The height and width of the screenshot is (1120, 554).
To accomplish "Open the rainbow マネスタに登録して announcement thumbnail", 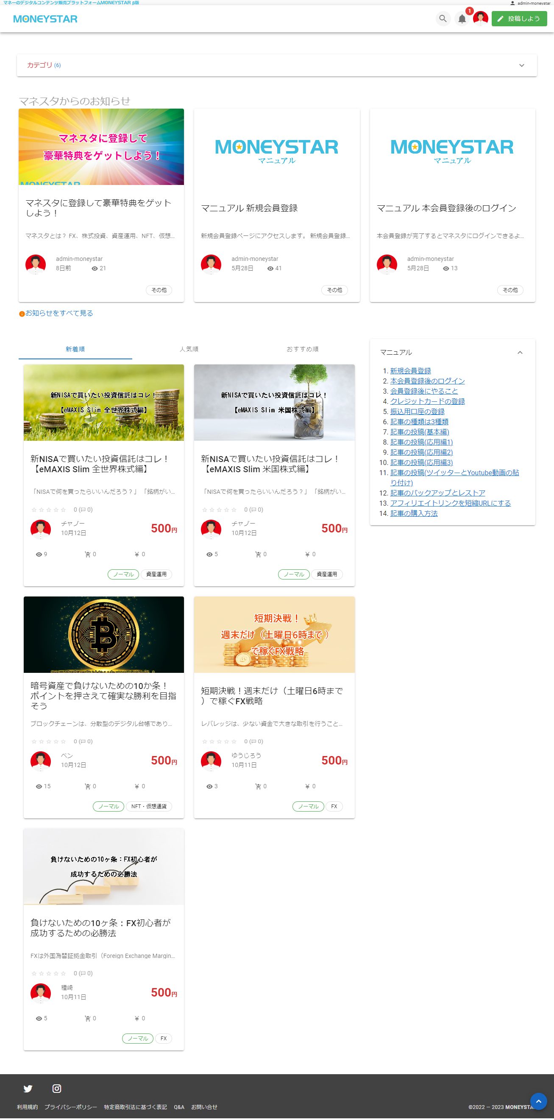I will click(101, 147).
